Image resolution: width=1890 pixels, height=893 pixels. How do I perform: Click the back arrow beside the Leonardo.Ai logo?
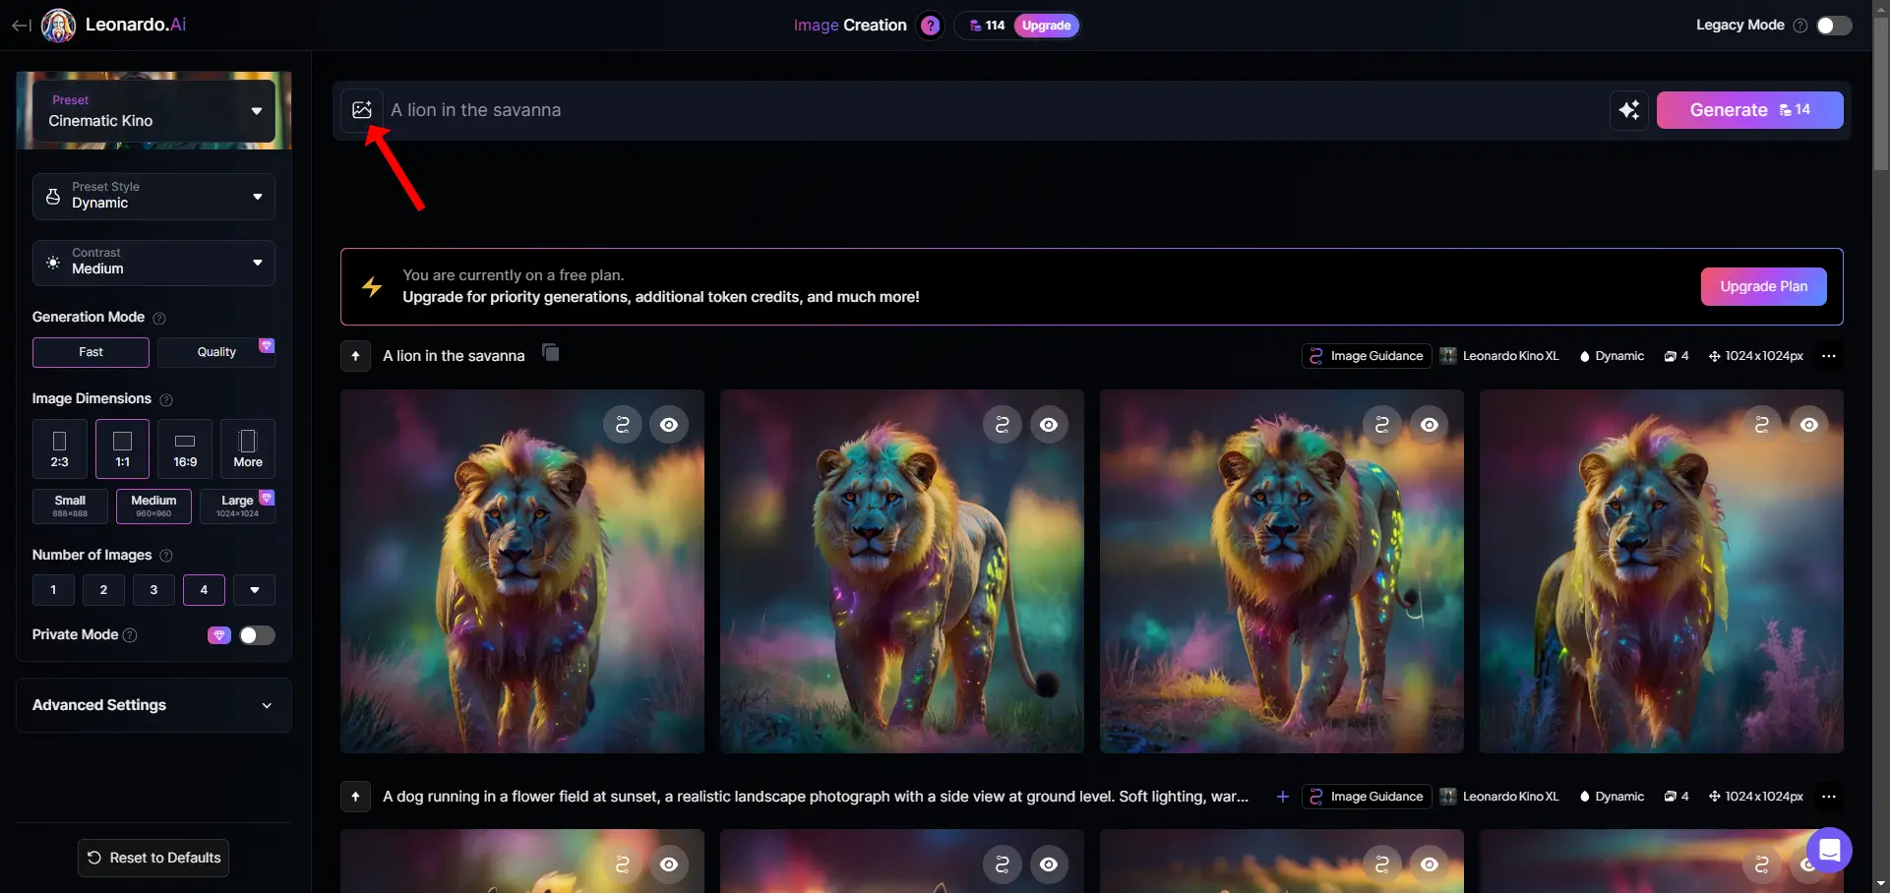point(21,26)
